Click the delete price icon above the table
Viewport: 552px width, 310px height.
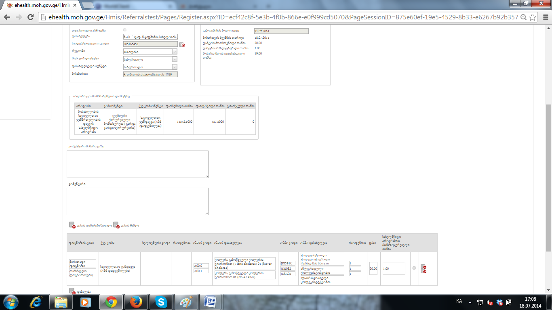[x=116, y=225]
